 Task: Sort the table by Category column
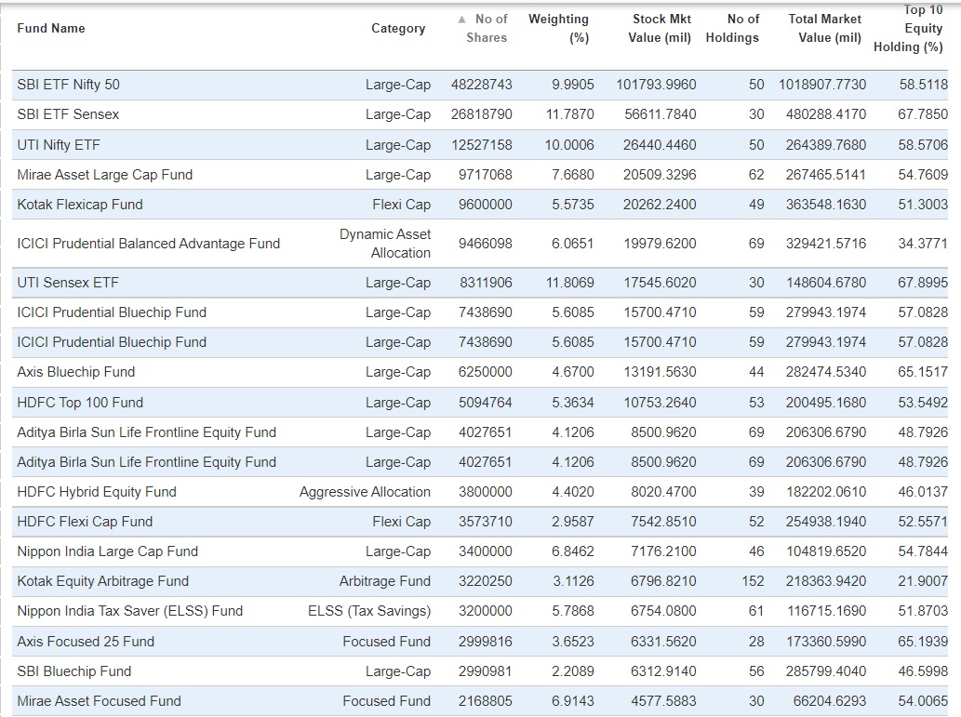pos(398,29)
